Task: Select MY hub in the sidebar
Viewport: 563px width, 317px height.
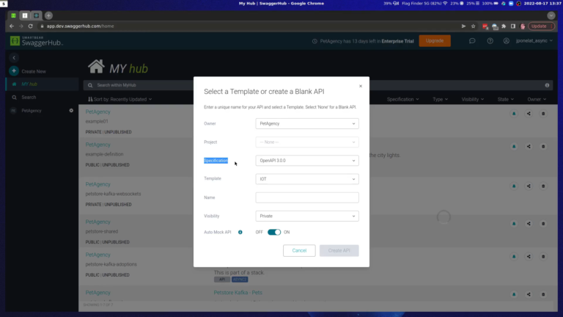Action: [42, 84]
